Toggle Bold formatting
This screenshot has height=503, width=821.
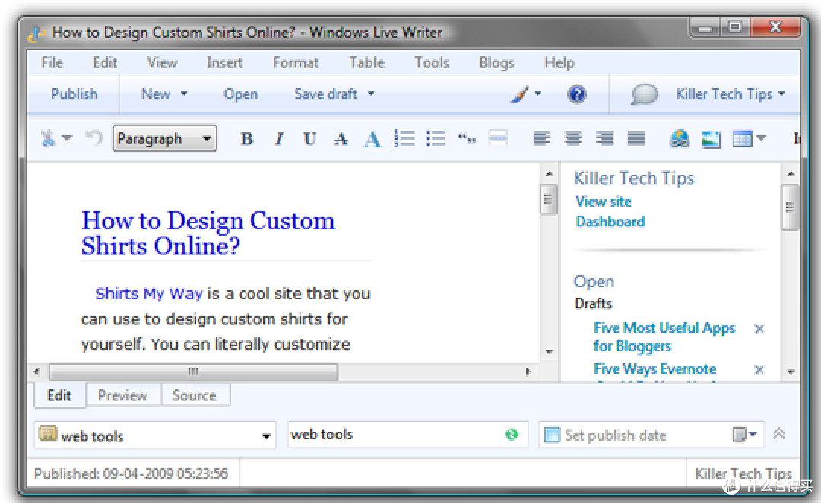tap(246, 139)
